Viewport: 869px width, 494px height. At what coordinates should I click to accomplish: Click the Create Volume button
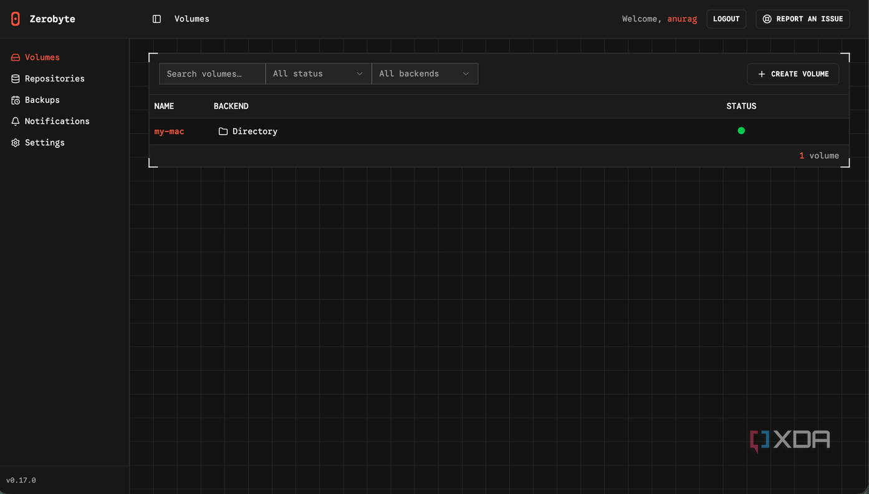pyautogui.click(x=793, y=74)
